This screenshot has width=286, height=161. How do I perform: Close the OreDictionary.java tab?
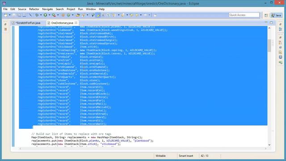tap(76, 23)
